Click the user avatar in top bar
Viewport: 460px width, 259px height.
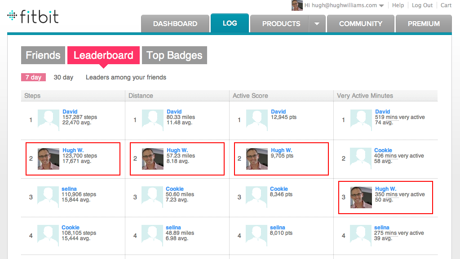pos(297,5)
